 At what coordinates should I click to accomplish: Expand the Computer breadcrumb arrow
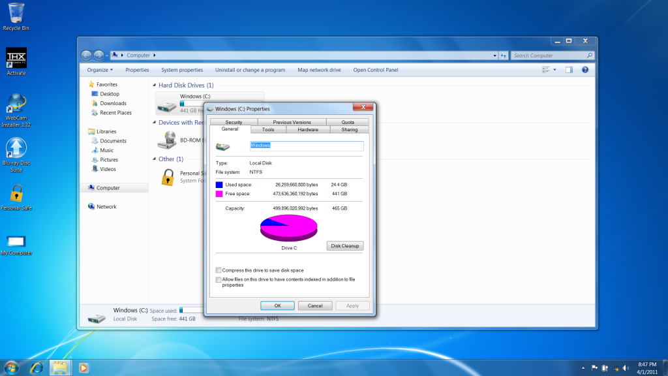[x=154, y=55]
